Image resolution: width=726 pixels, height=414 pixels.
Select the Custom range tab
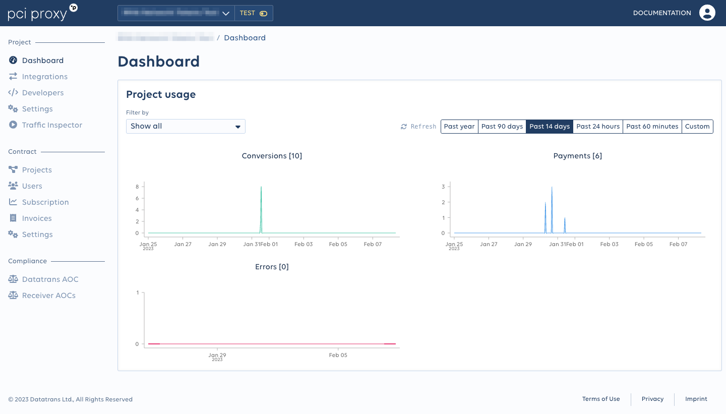coord(697,127)
